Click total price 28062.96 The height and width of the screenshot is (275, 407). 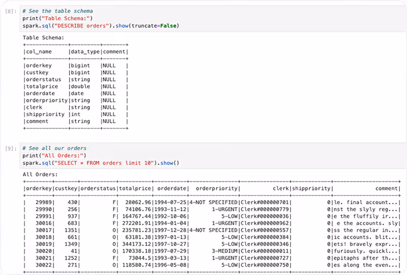(138, 202)
